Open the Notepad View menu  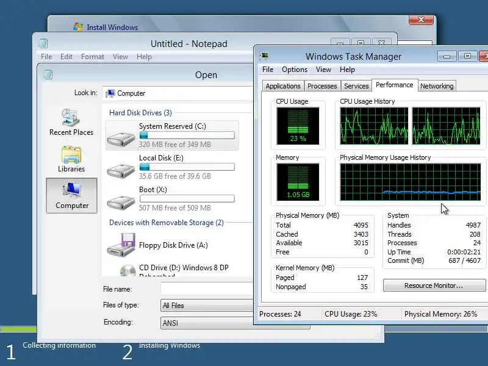[x=120, y=57]
